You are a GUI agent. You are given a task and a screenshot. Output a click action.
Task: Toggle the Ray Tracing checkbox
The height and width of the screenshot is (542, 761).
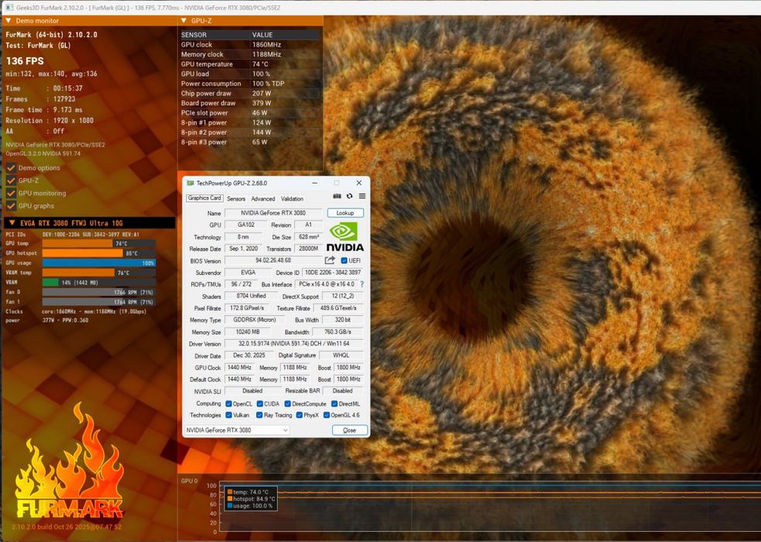259,415
